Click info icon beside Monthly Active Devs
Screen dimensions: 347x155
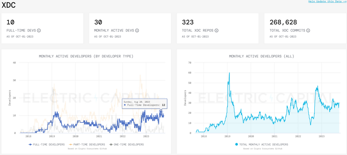[x=137, y=30]
